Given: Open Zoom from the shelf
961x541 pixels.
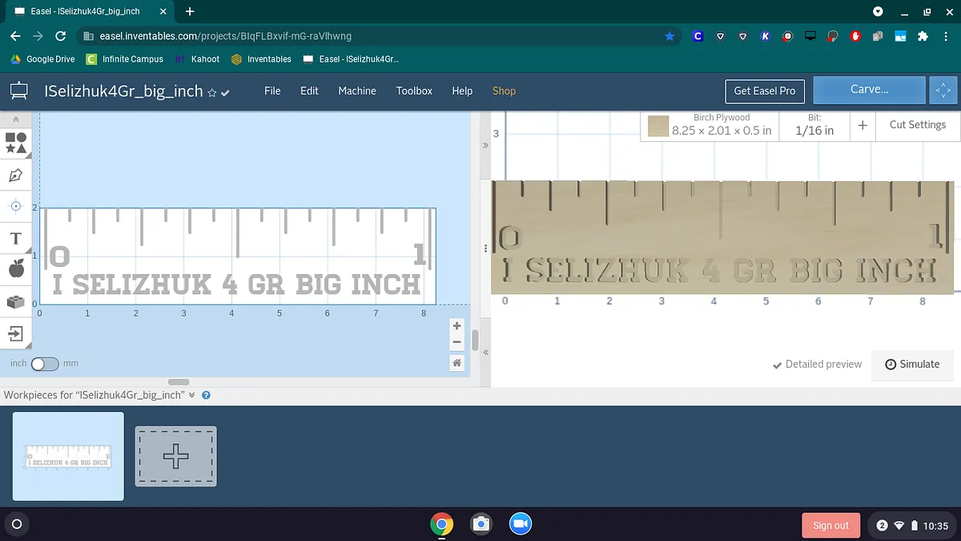Looking at the screenshot, I should [521, 524].
